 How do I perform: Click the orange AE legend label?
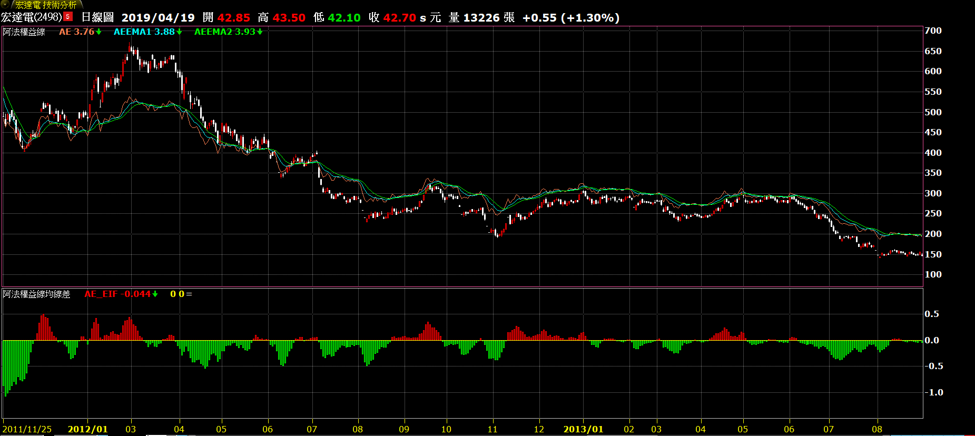(65, 32)
